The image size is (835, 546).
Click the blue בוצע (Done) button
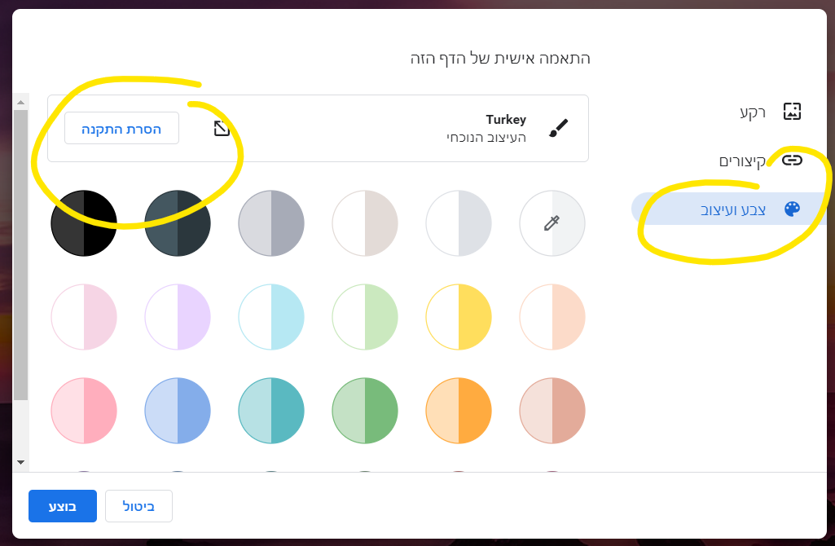63,506
